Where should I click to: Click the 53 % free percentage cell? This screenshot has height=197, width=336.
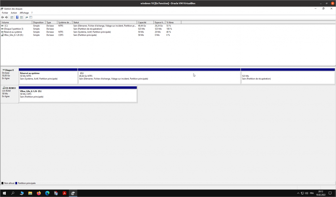point(169,26)
